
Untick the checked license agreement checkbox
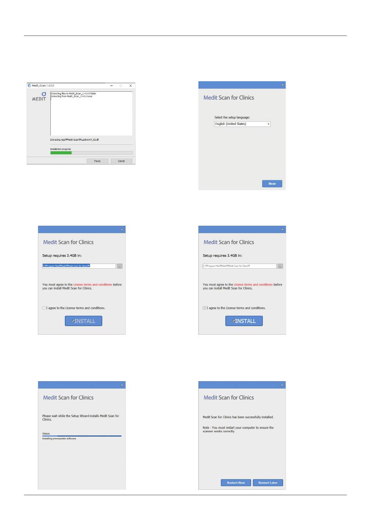click(x=204, y=308)
